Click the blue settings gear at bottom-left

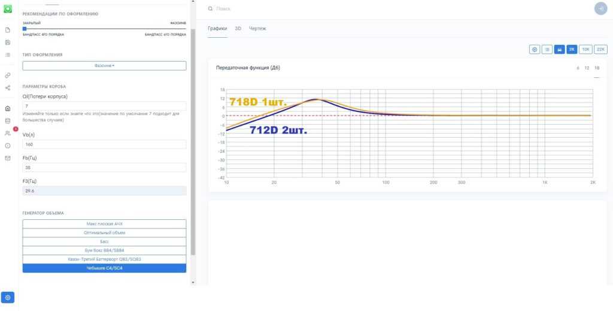click(x=8, y=297)
